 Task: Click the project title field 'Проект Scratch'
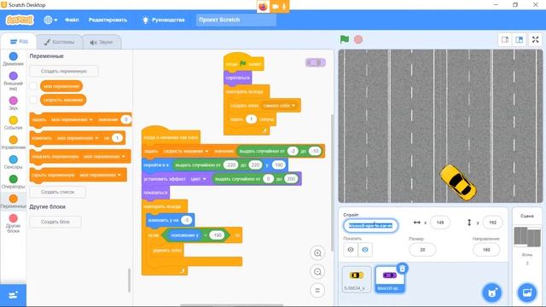point(236,20)
